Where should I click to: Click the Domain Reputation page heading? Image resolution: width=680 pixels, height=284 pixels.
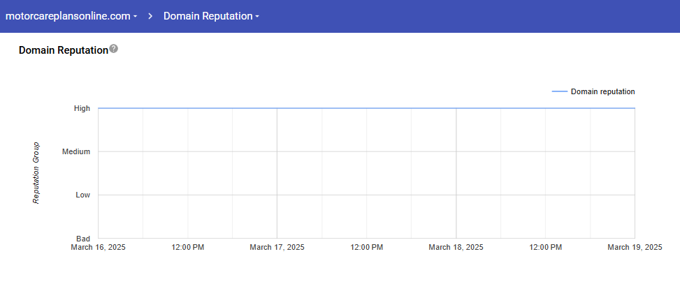[63, 50]
